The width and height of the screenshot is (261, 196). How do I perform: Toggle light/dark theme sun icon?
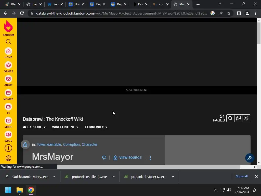coord(246,118)
